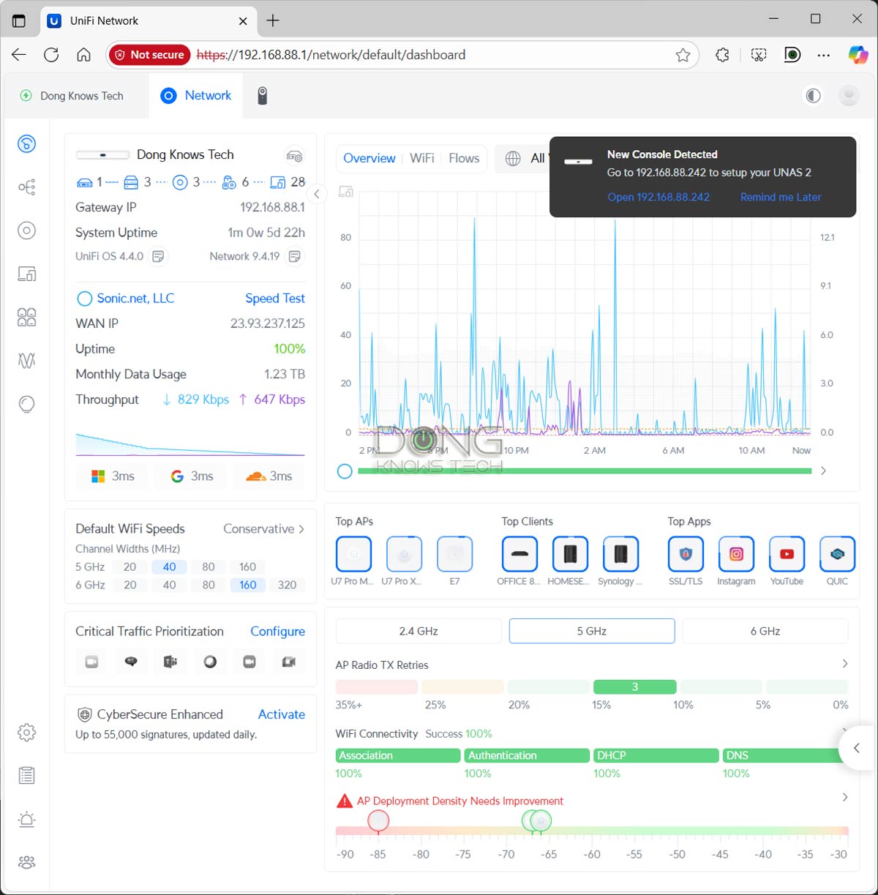Open the SSL/TLS top app
The width and height of the screenshot is (878, 895).
click(686, 554)
